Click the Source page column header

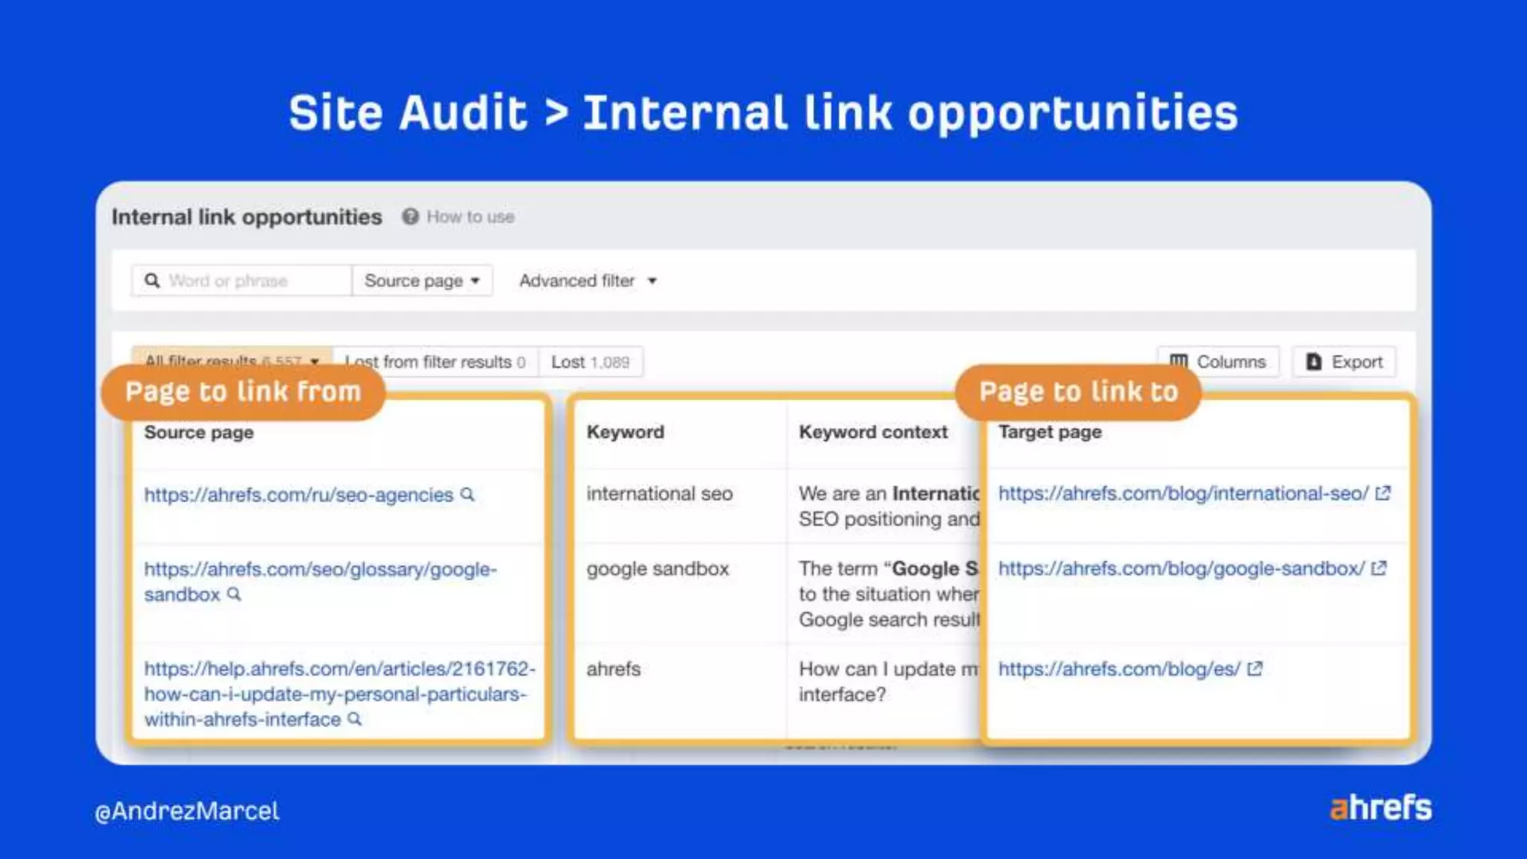coord(199,432)
